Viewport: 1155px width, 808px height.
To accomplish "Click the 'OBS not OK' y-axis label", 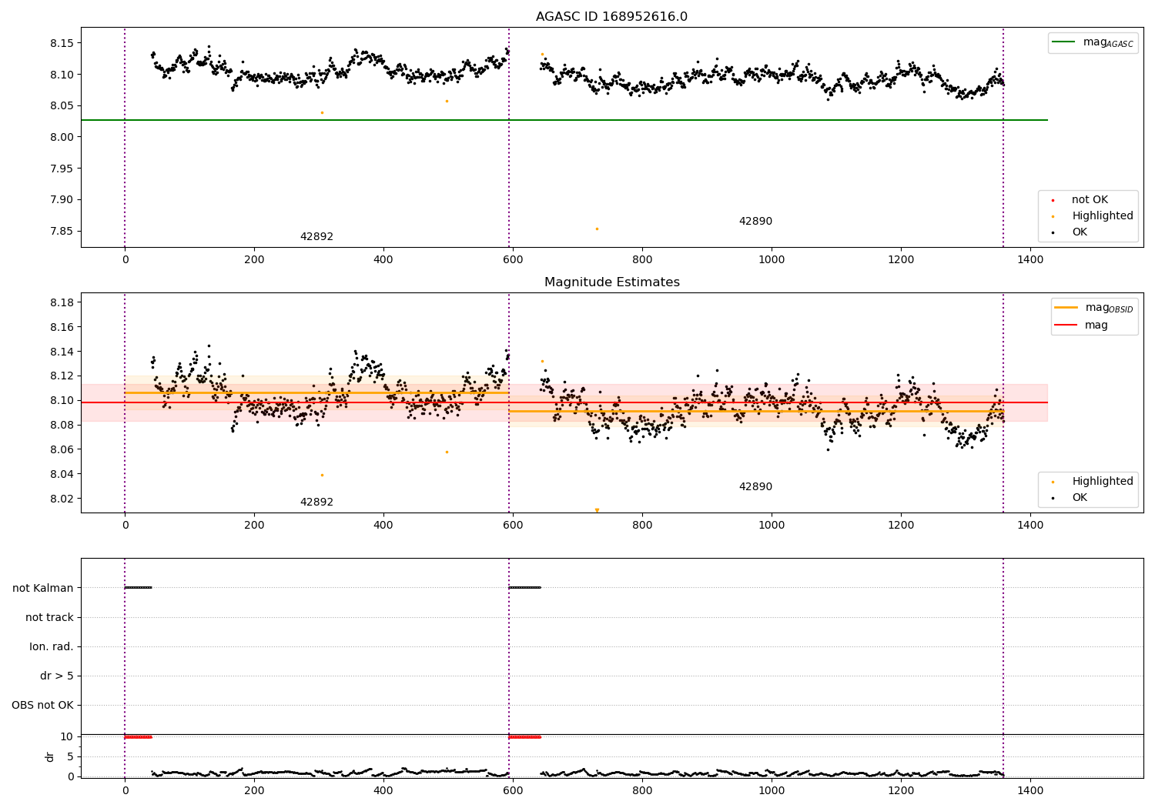I will click(x=42, y=705).
